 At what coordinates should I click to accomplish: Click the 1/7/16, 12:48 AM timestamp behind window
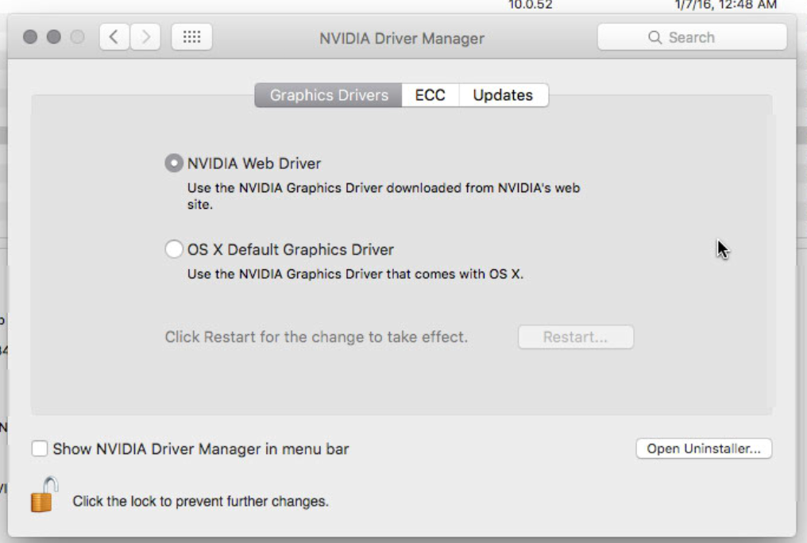[726, 5]
